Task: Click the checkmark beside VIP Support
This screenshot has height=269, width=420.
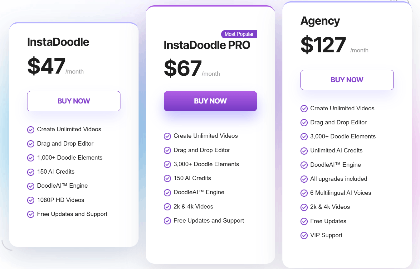Action: 304,235
